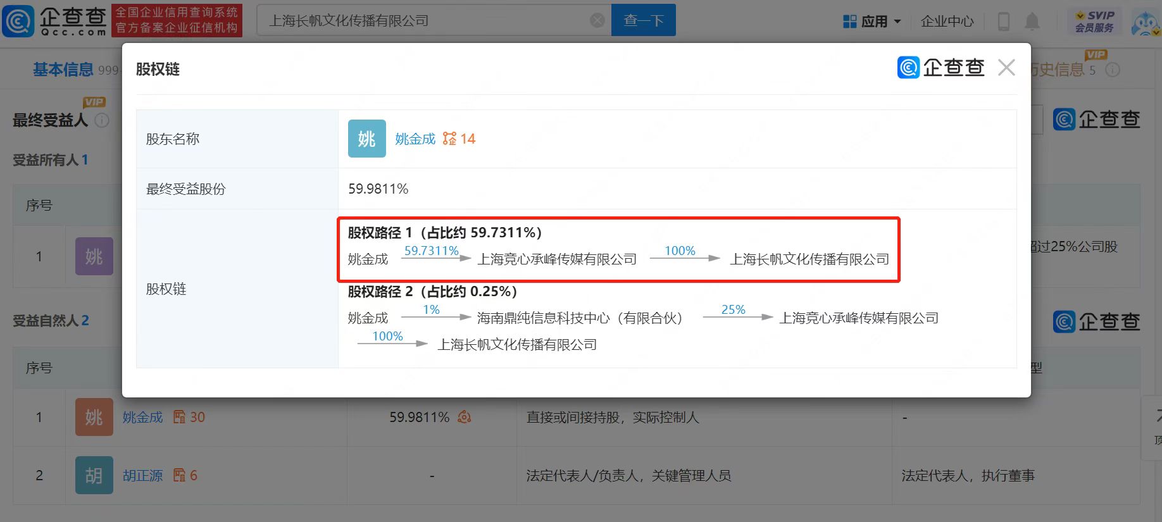1162x522 pixels.
Task: Click the 查一下 search button
Action: pos(643,20)
